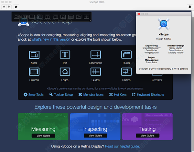This screenshot has width=194, height=152.
Task: Click the name "Craig Hockenberry" in the About window
Action: click(151, 48)
